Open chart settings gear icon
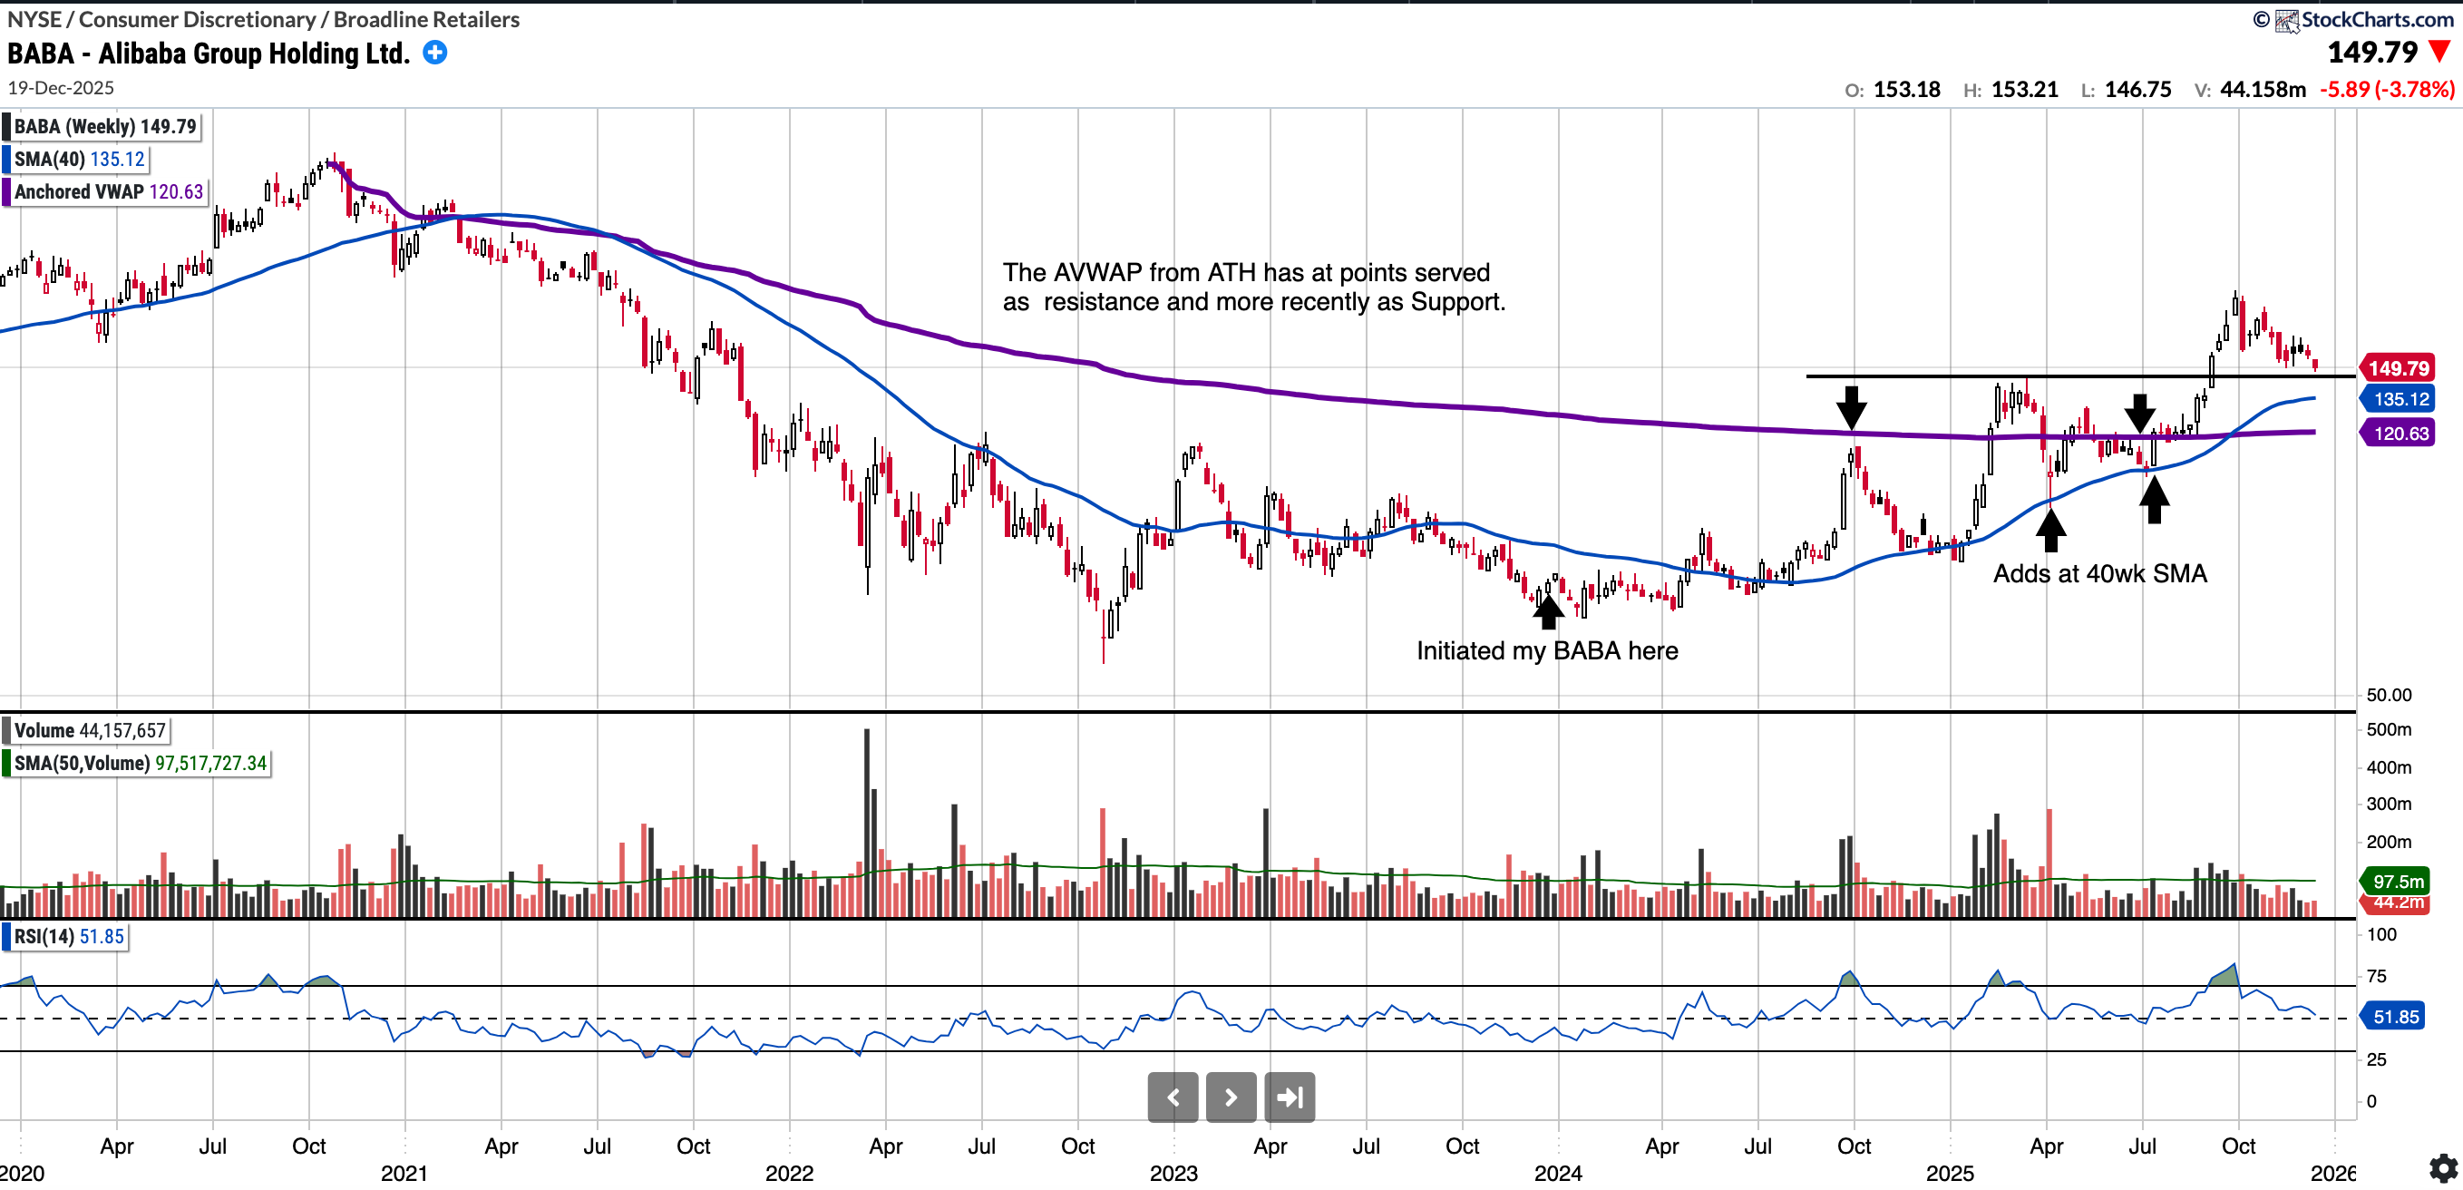 point(2443,1168)
